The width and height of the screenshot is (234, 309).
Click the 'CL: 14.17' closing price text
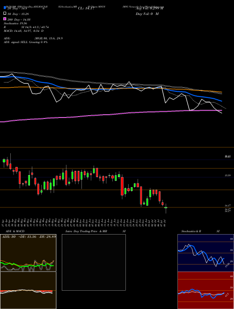(86, 8)
